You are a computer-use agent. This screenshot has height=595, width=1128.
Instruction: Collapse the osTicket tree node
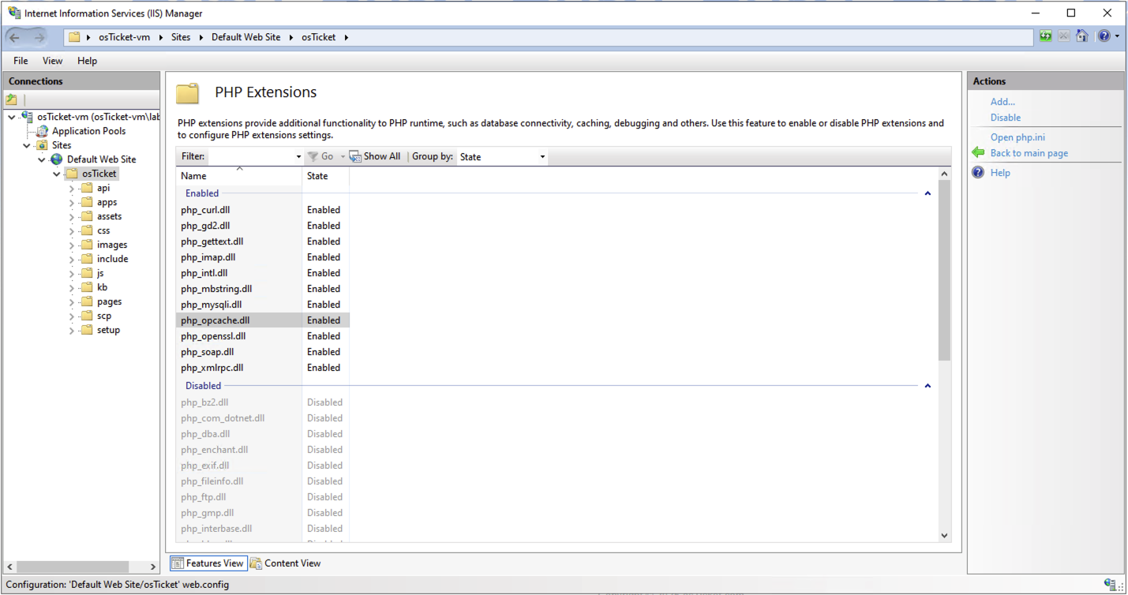coord(57,174)
